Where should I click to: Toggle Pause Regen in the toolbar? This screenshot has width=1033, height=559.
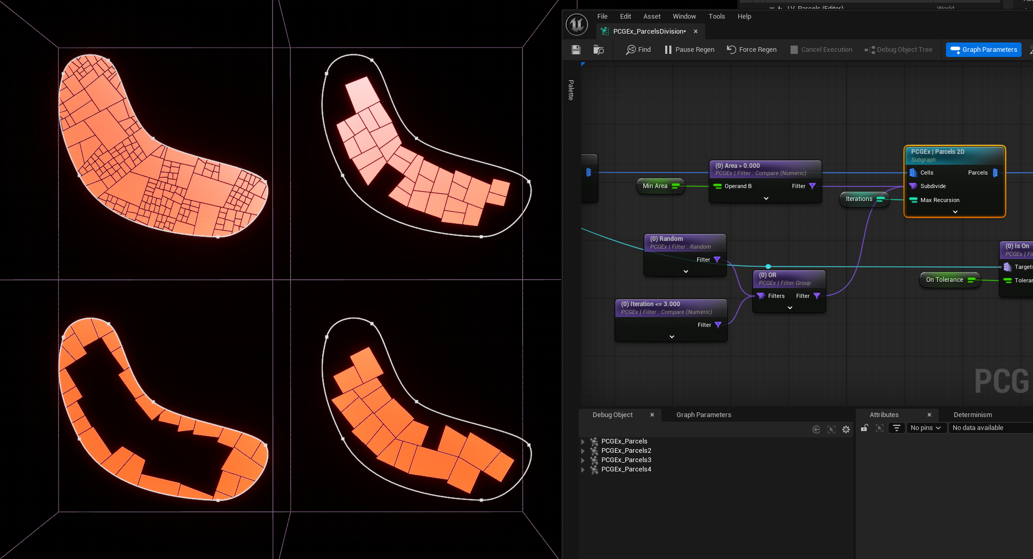point(689,50)
